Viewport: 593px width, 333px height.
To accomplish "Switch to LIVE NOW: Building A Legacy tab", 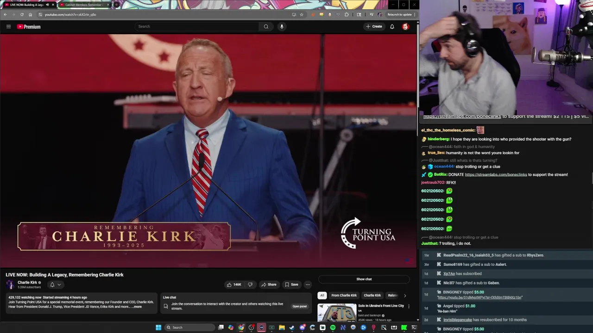I will pyautogui.click(x=29, y=5).
